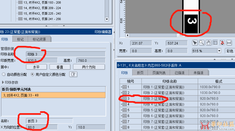This screenshot has width=235, height=131.
Task: Collapse sheet editor panel with side arrow
Action: (x=114, y=32)
